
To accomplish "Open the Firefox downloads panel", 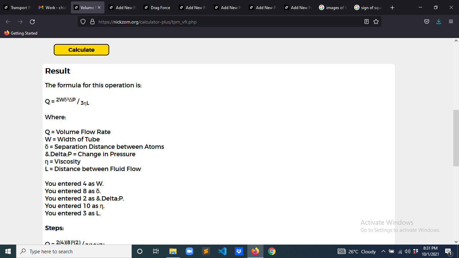I will click(x=439, y=22).
